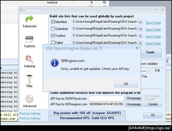Click the value 70 in the main window table
Screen dimensions: 172x131
click(x=104, y=2)
